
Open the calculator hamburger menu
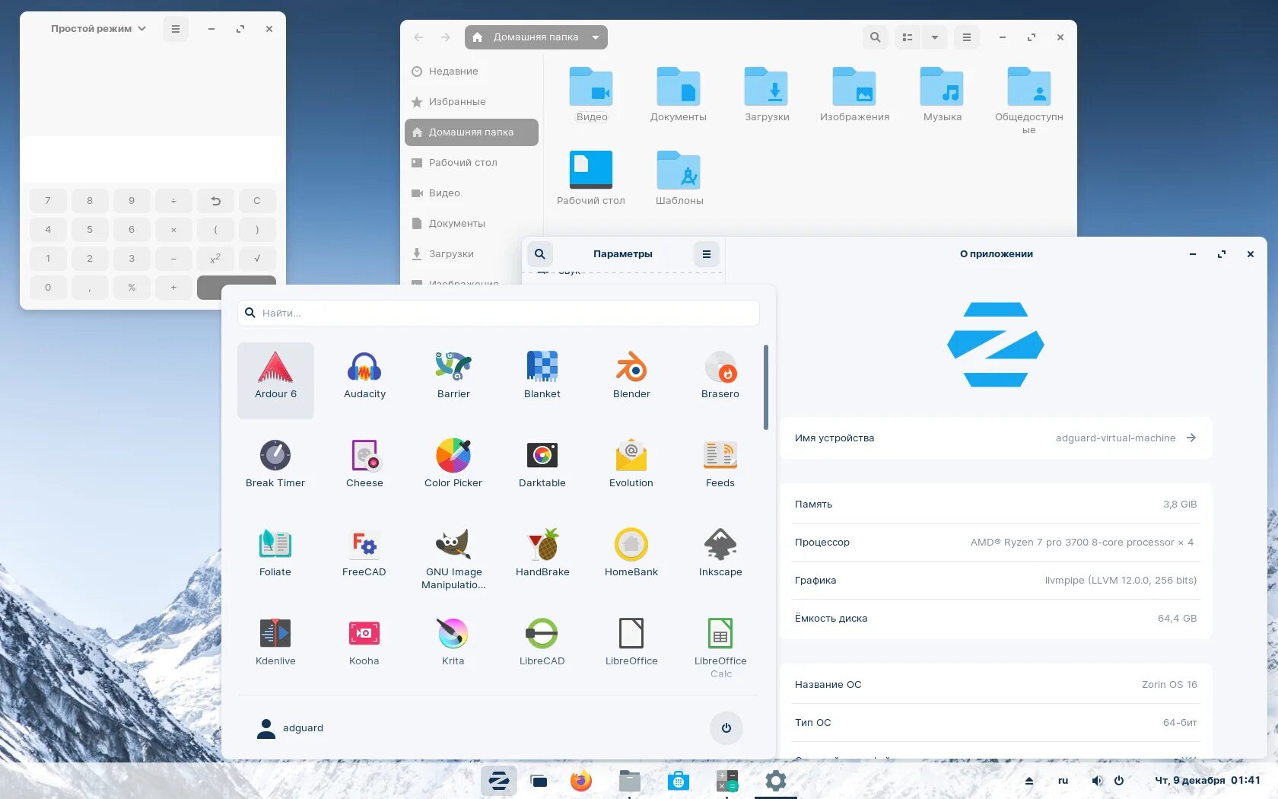click(175, 28)
